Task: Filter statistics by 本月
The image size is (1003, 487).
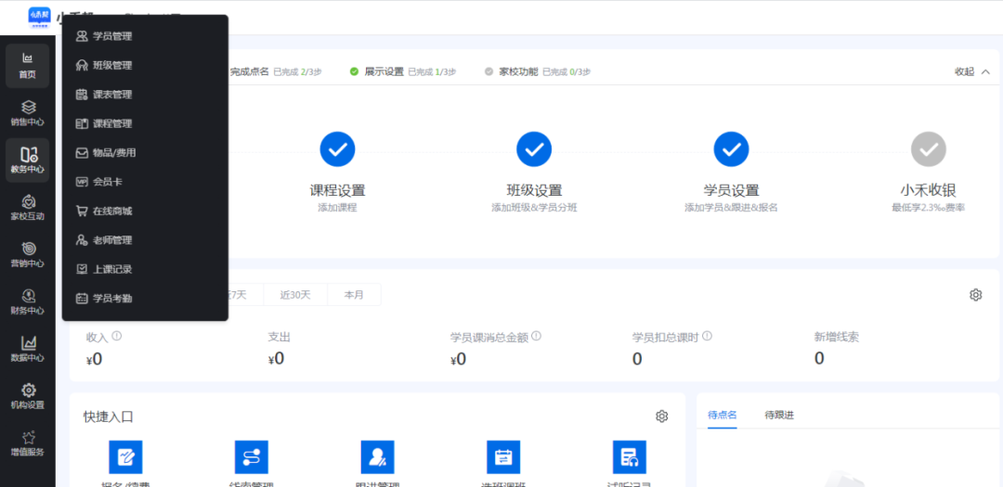Action: (x=354, y=295)
